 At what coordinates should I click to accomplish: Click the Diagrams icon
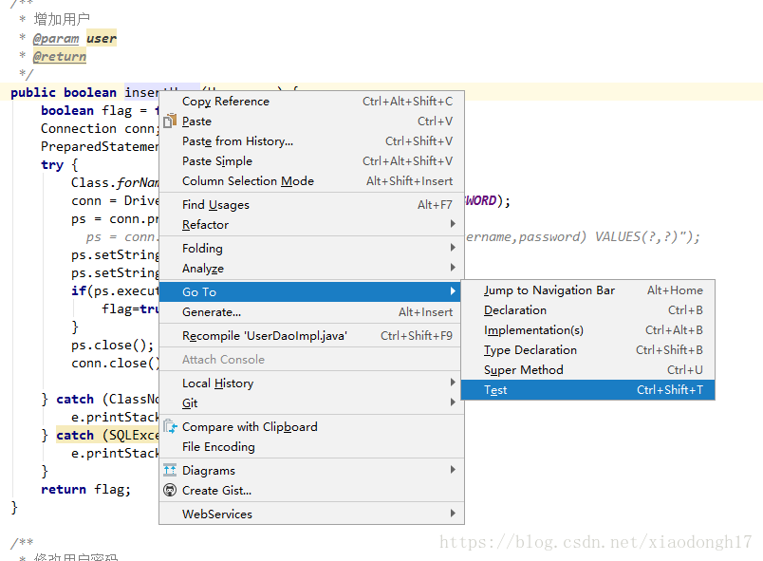tap(170, 470)
